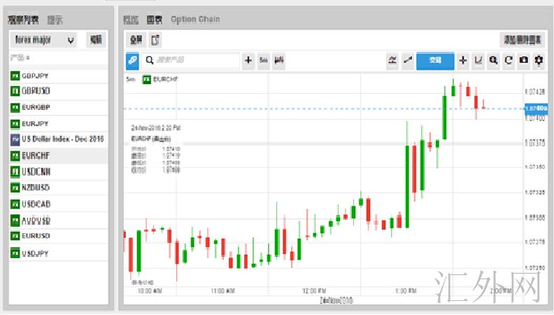
Task: Click the zoom magnifier icon
Action: pyautogui.click(x=493, y=60)
